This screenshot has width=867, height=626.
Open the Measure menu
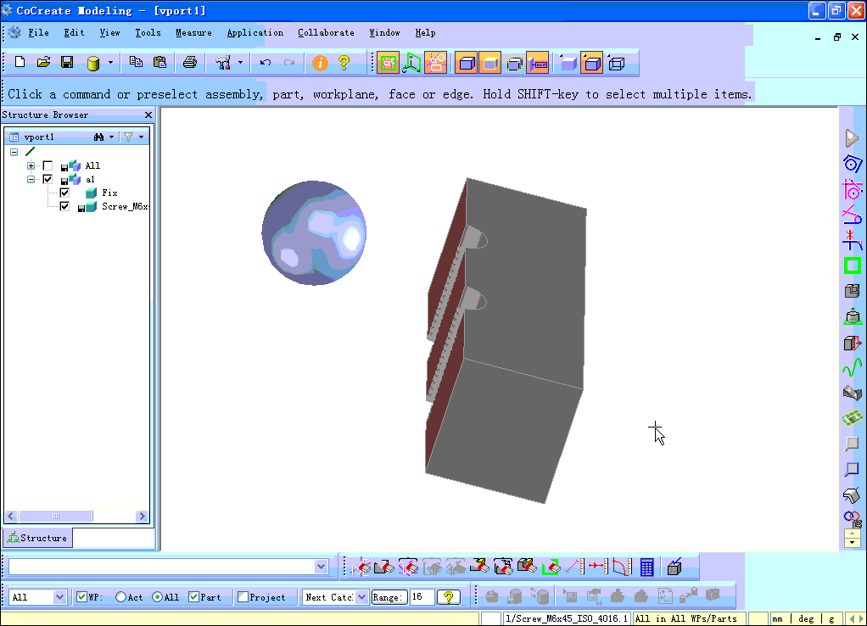[x=193, y=32]
